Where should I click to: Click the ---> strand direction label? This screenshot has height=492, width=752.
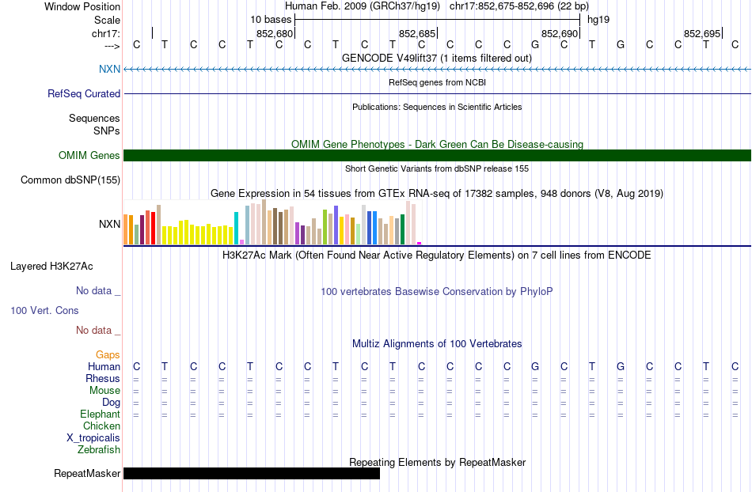pos(112,46)
